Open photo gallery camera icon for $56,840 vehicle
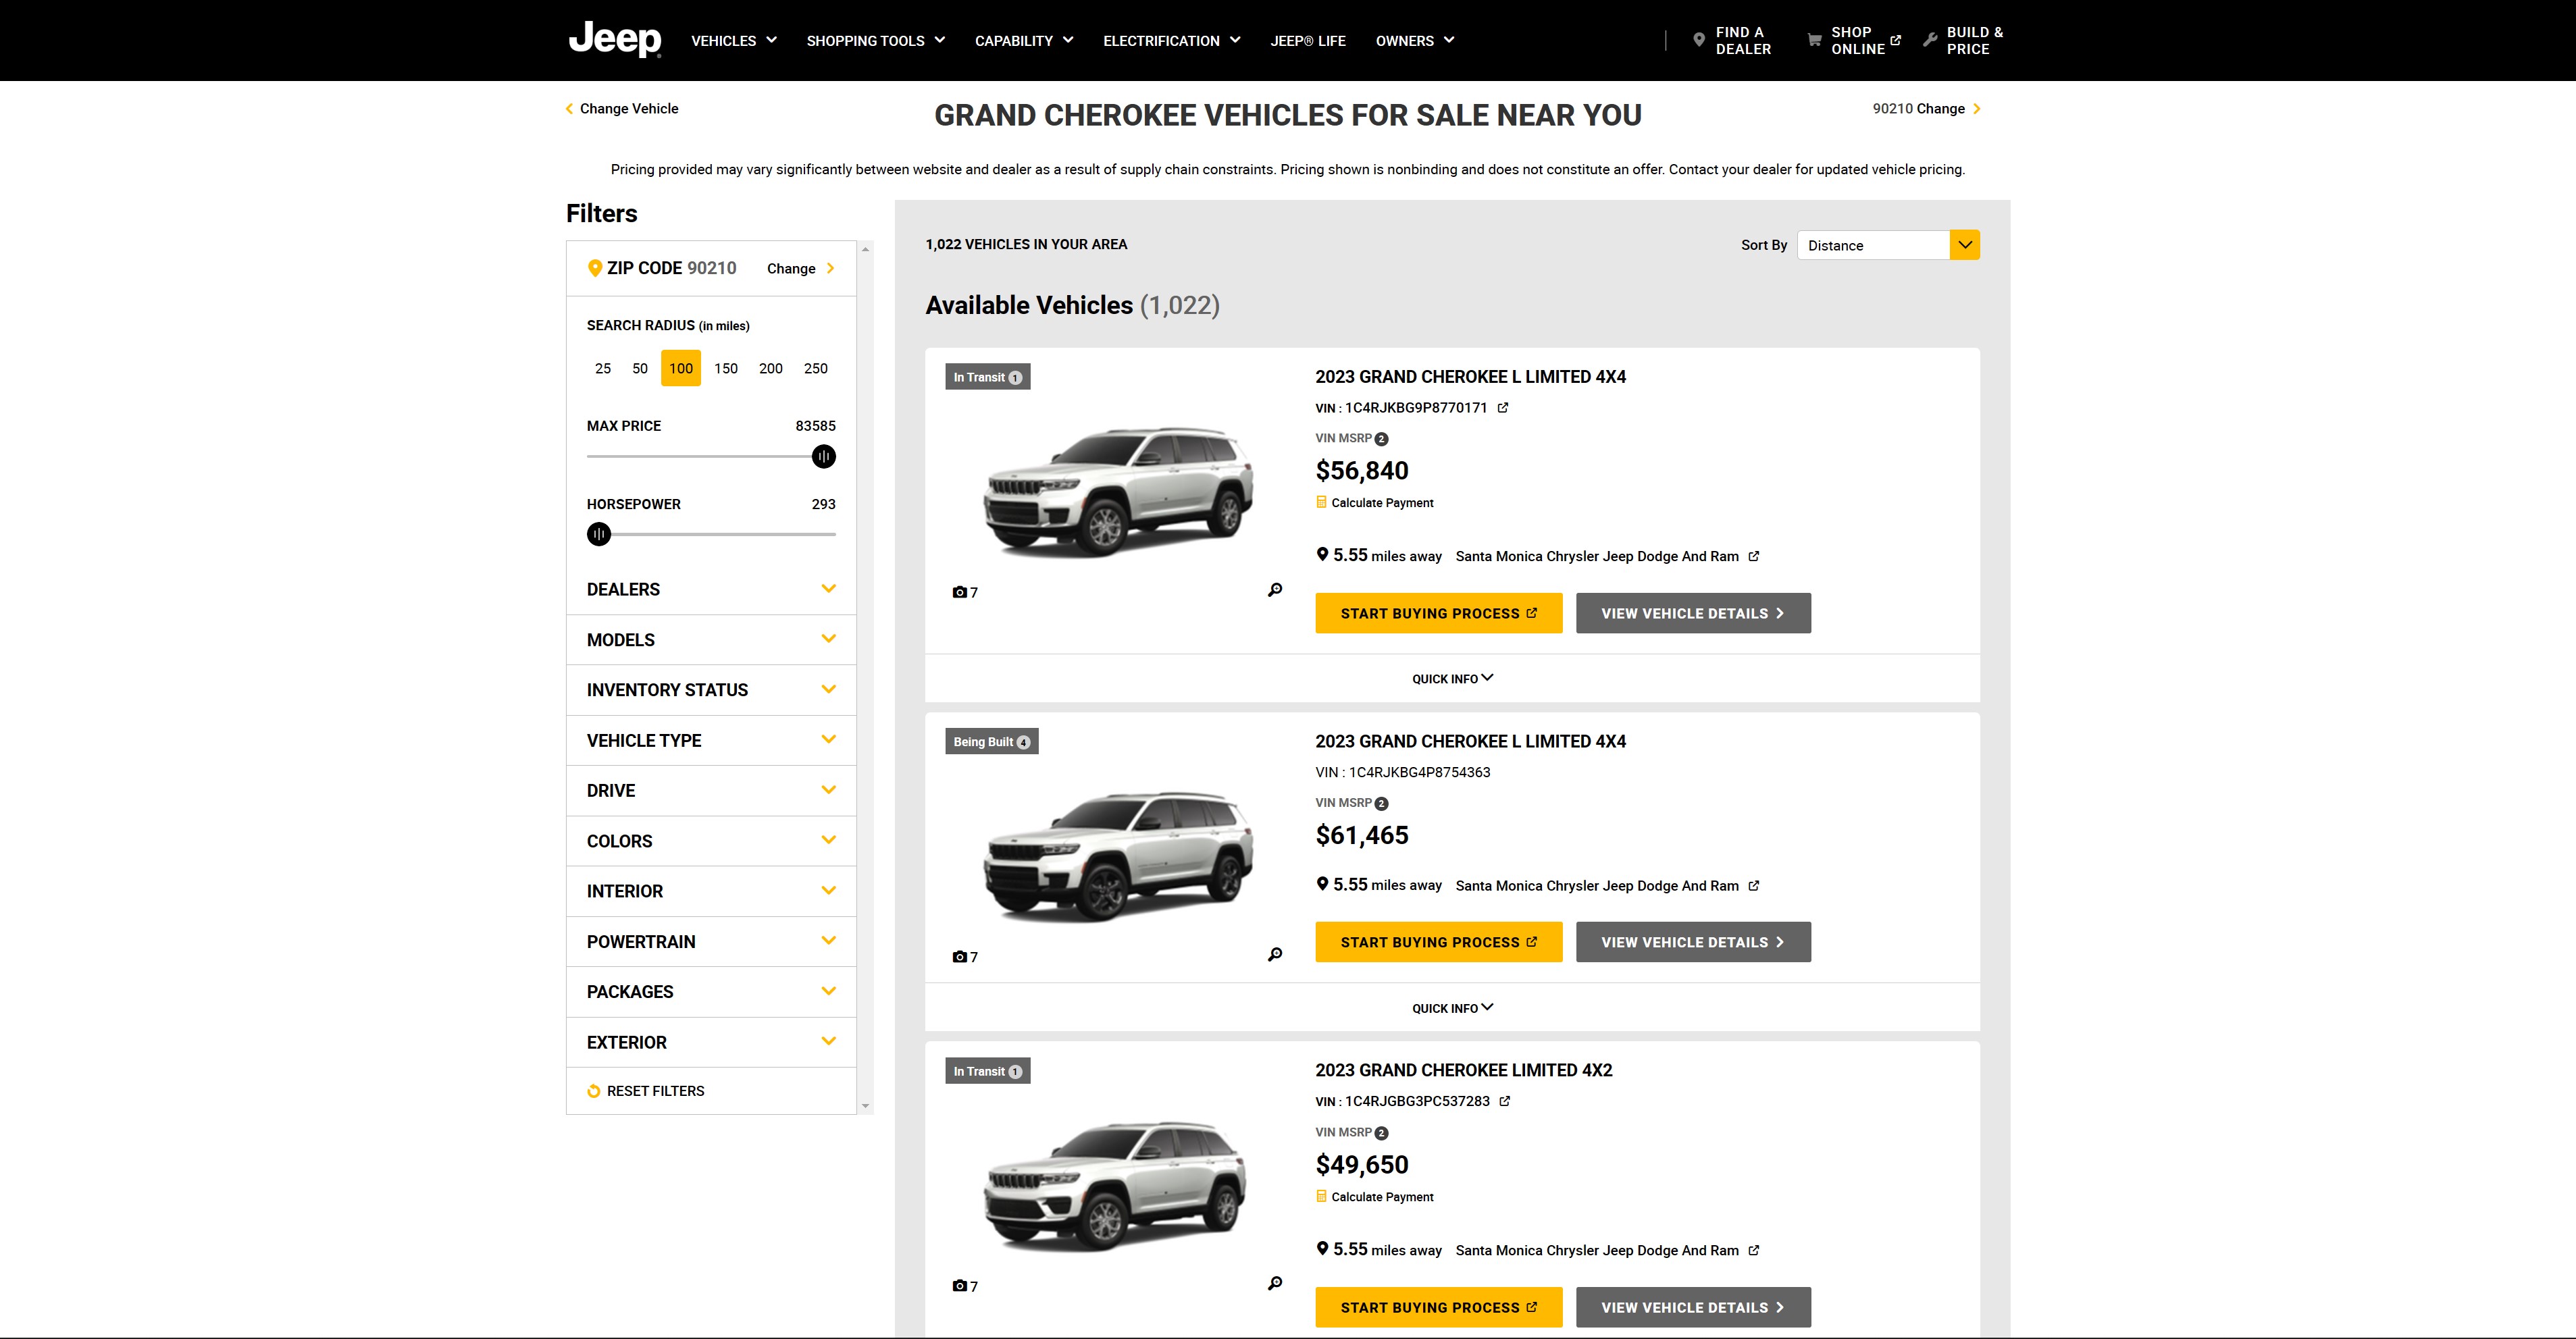Screen dimensions: 2576x1339 (x=960, y=592)
